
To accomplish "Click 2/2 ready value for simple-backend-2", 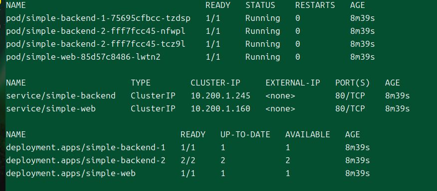I will coord(188,161).
